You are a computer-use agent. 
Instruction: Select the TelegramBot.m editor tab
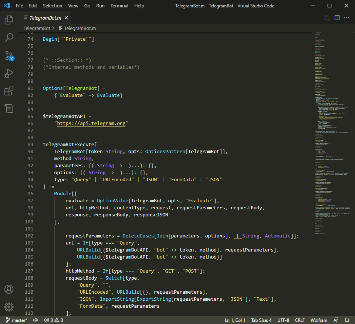(45, 18)
